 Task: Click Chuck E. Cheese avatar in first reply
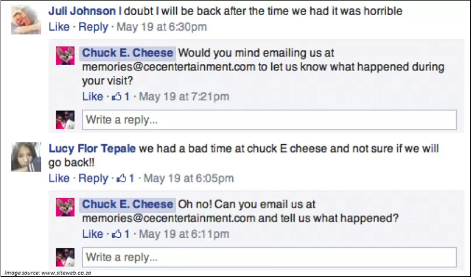coord(65,55)
